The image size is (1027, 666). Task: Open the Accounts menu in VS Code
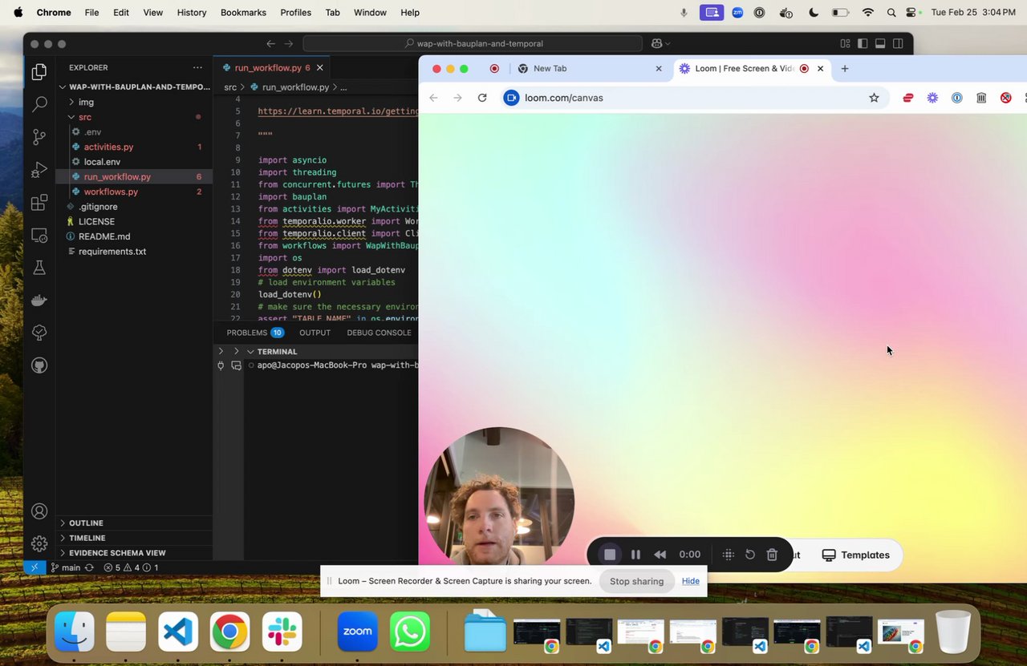pos(39,511)
